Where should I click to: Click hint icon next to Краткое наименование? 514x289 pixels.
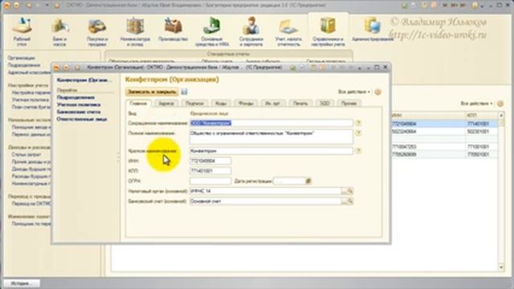click(358, 151)
